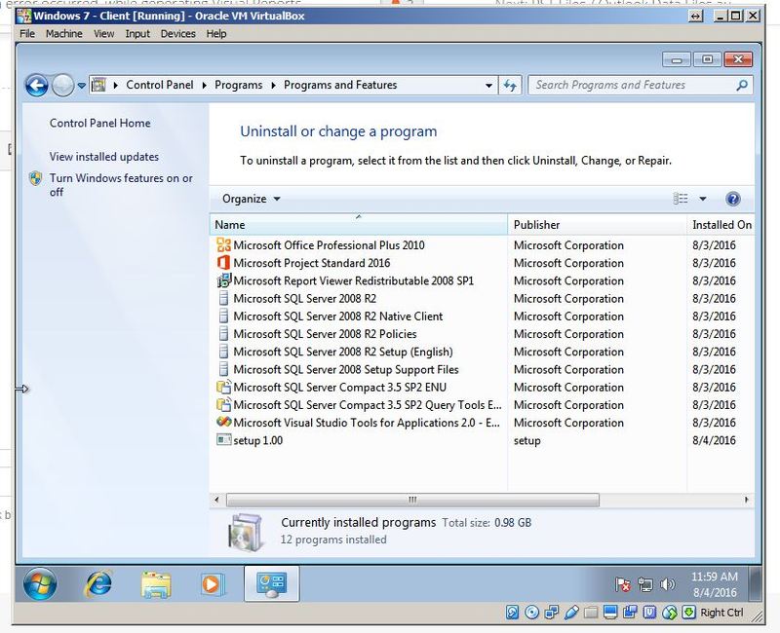780x633 pixels.
Task: Click the network tray icon
Action: pyautogui.click(x=645, y=584)
